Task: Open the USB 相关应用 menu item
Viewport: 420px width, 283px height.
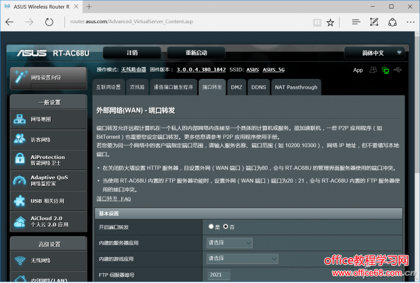Action: (x=48, y=200)
